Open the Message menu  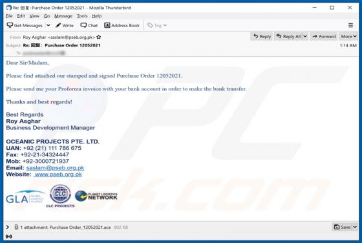[63, 16]
